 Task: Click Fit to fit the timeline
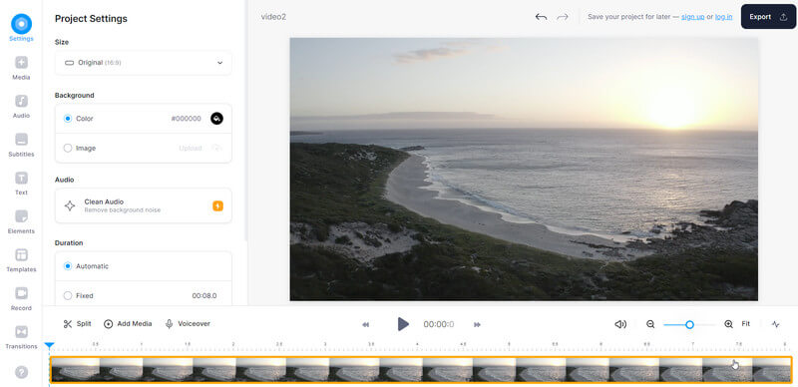(x=745, y=324)
